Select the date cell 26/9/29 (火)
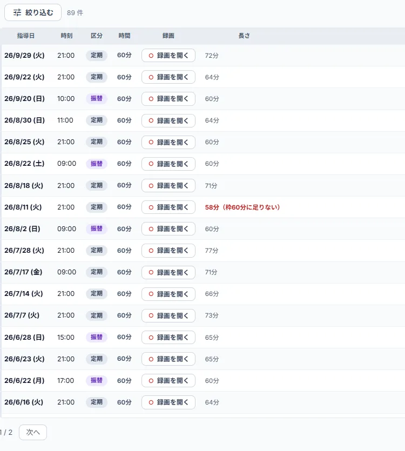This screenshot has width=405, height=451. coord(24,55)
